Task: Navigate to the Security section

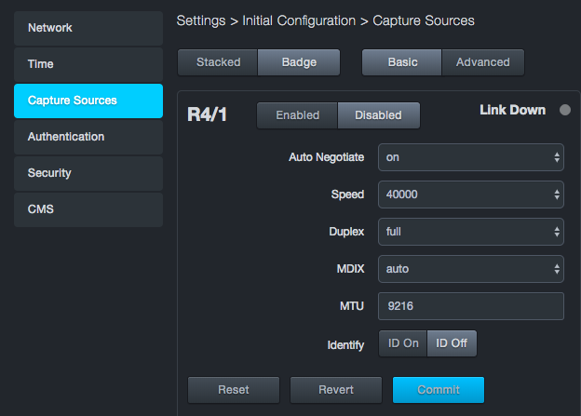Action: (x=88, y=173)
